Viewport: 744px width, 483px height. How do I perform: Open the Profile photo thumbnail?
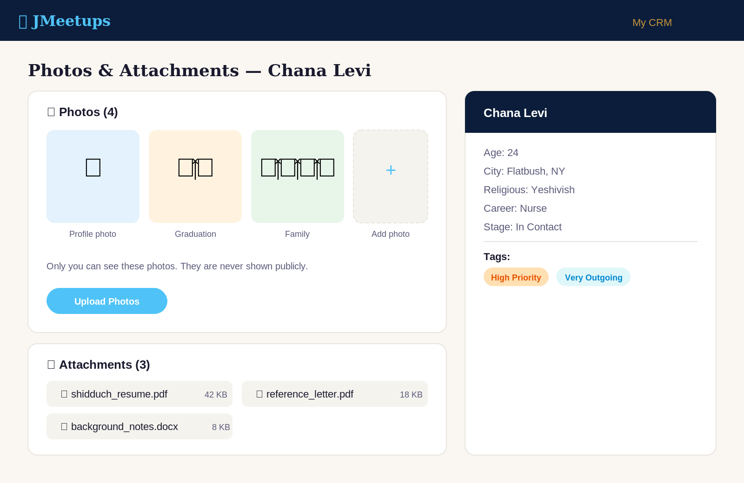(x=93, y=176)
